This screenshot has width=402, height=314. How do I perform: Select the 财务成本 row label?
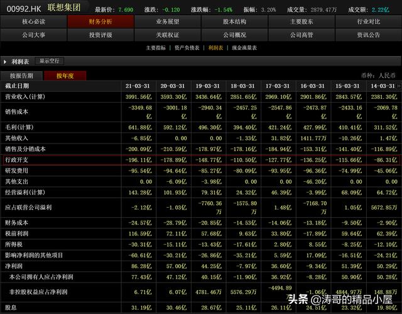tap(16, 223)
